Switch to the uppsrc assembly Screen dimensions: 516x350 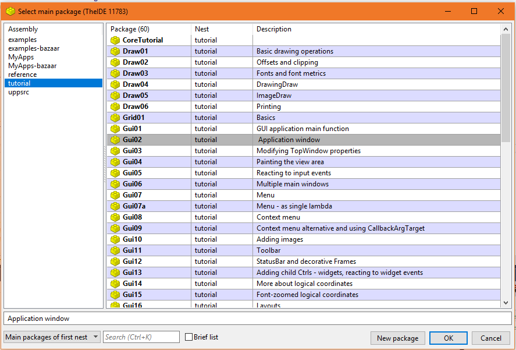click(x=19, y=92)
